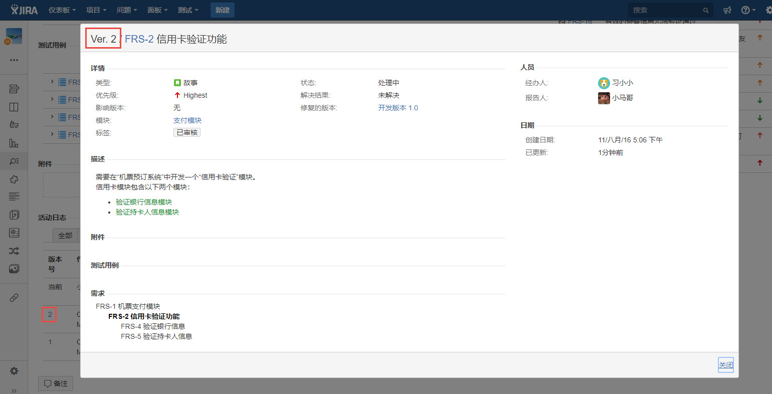Click the 已审核 label tag
772x394 pixels.
pyautogui.click(x=187, y=132)
